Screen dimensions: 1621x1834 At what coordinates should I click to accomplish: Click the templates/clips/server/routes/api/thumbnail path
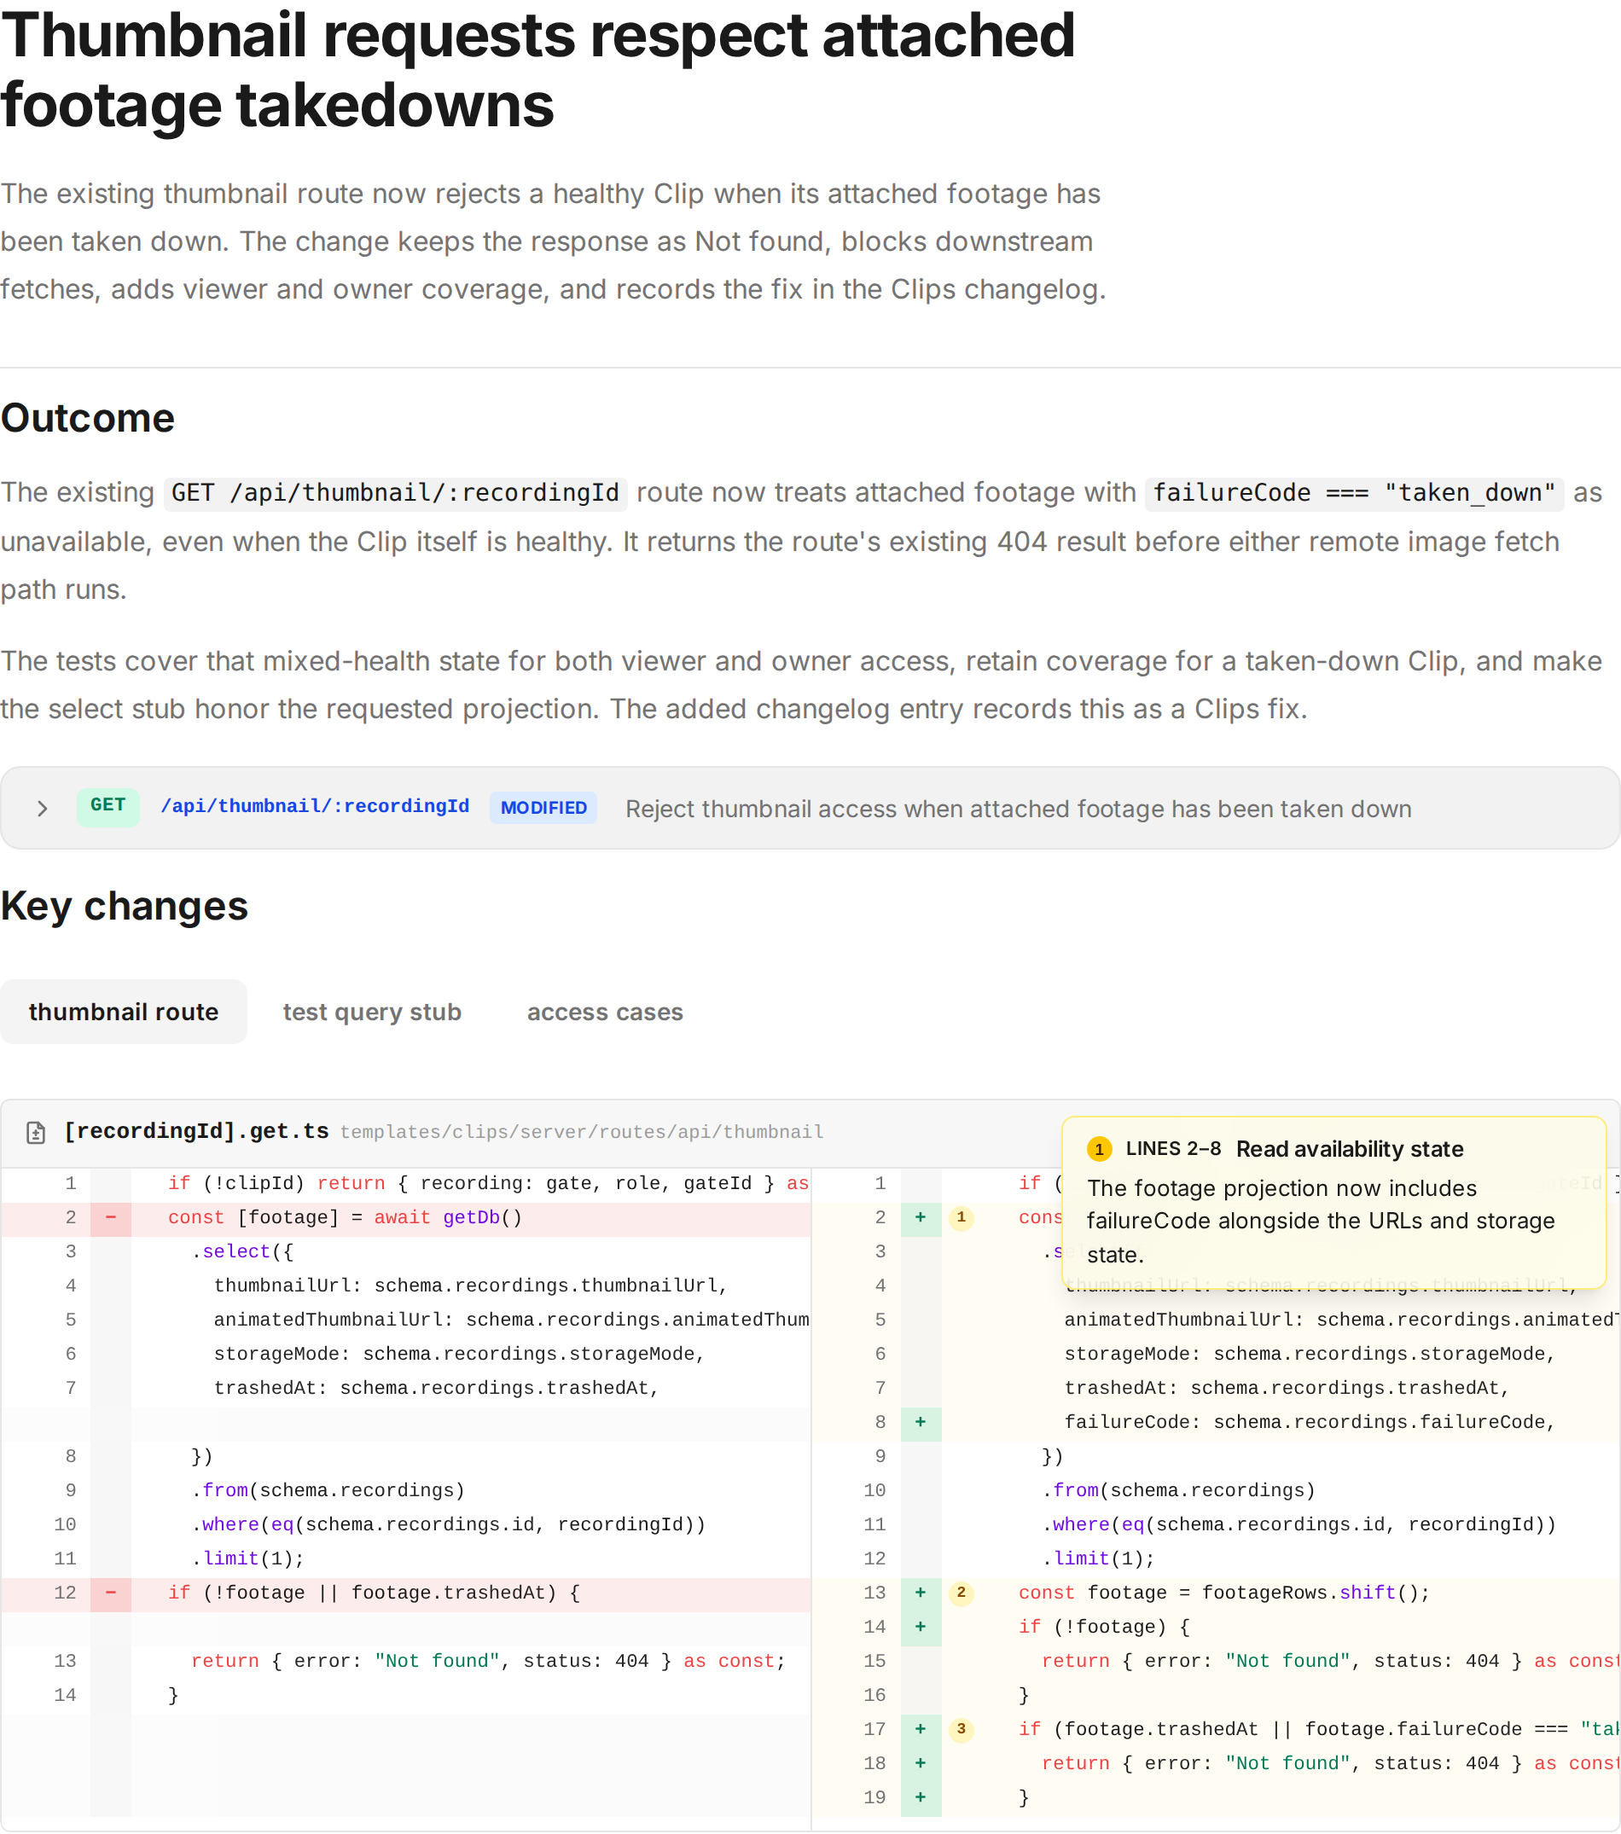point(582,1132)
